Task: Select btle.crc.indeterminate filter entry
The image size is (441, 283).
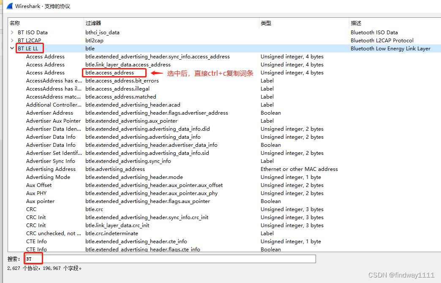Action: pyautogui.click(x=112, y=234)
